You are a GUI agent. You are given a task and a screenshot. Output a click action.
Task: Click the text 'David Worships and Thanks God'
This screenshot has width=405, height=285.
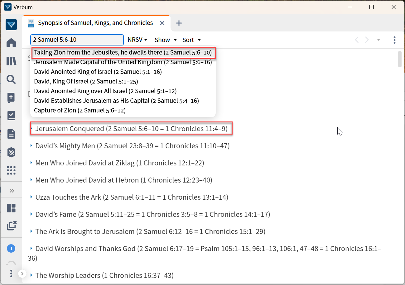point(85,249)
